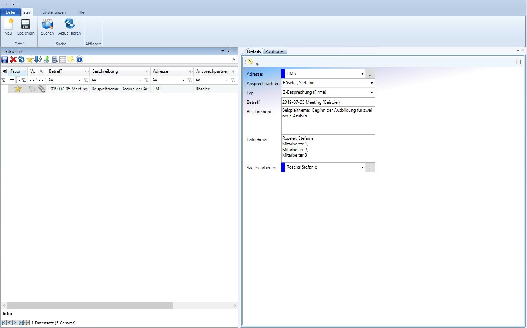Go to next record in navigator

15,323
